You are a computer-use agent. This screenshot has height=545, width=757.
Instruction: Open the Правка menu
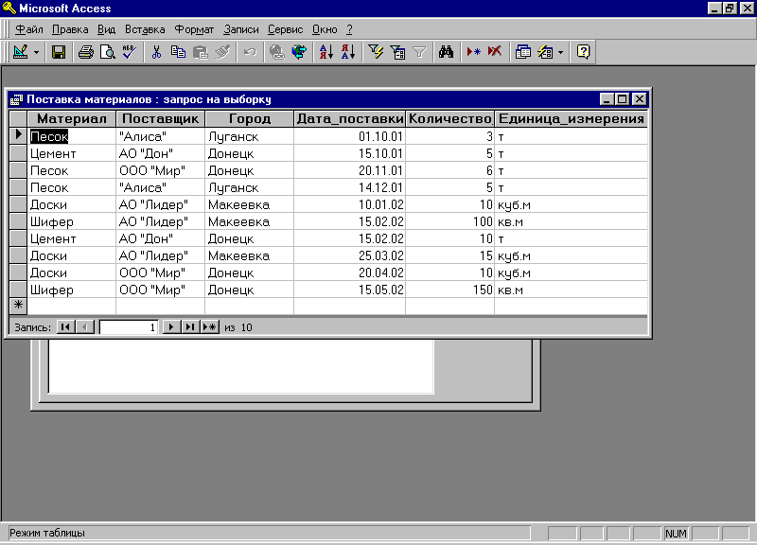click(70, 29)
